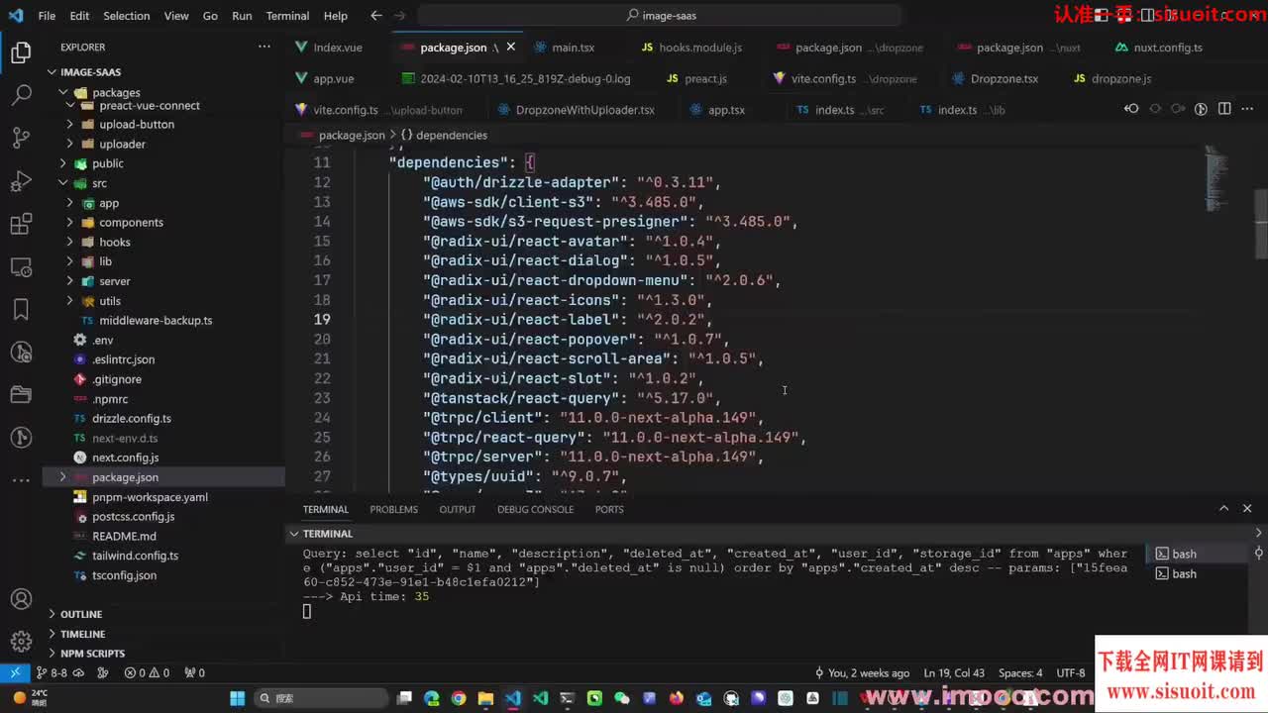The width and height of the screenshot is (1268, 713).
Task: Open the Windows Start menu
Action: click(238, 698)
